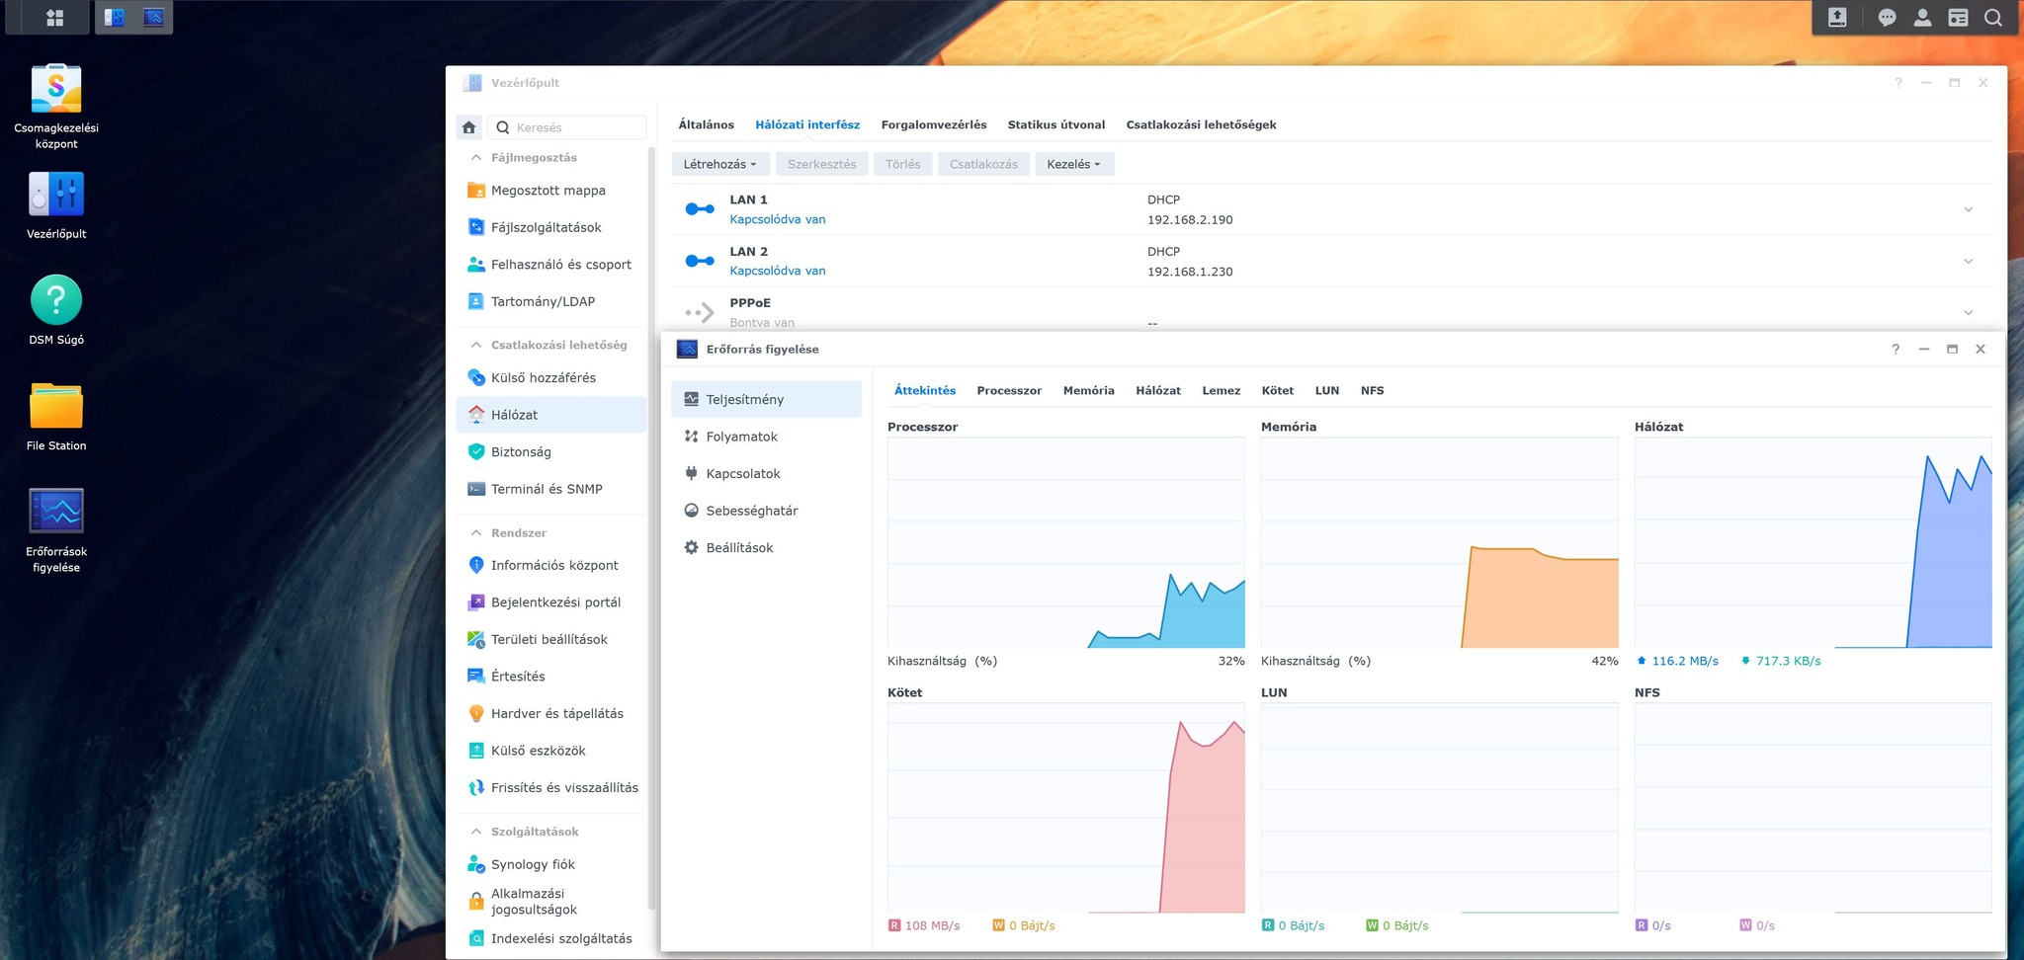Screen dimensions: 2024x960
Task: Switch to the Forgalomvezérlés tab
Action: pyautogui.click(x=934, y=124)
